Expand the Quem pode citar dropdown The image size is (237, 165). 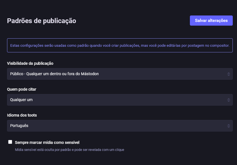coord(120,100)
